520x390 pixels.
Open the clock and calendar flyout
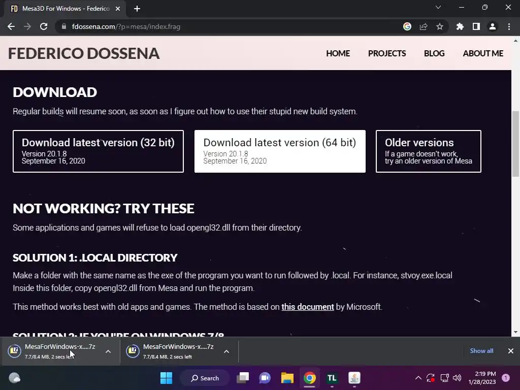click(x=482, y=378)
